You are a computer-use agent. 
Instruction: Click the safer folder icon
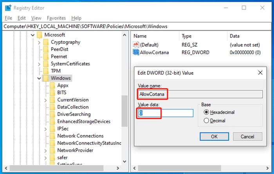[x=52, y=158]
